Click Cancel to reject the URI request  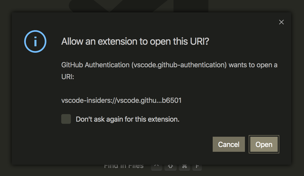point(229,144)
